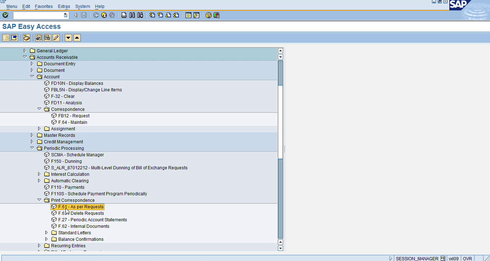
Task: Open the Edit menu
Action: point(26,6)
